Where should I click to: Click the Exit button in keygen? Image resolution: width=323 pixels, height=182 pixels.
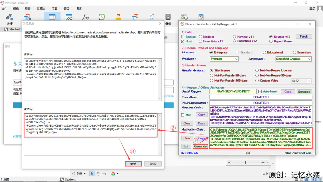click(186, 146)
